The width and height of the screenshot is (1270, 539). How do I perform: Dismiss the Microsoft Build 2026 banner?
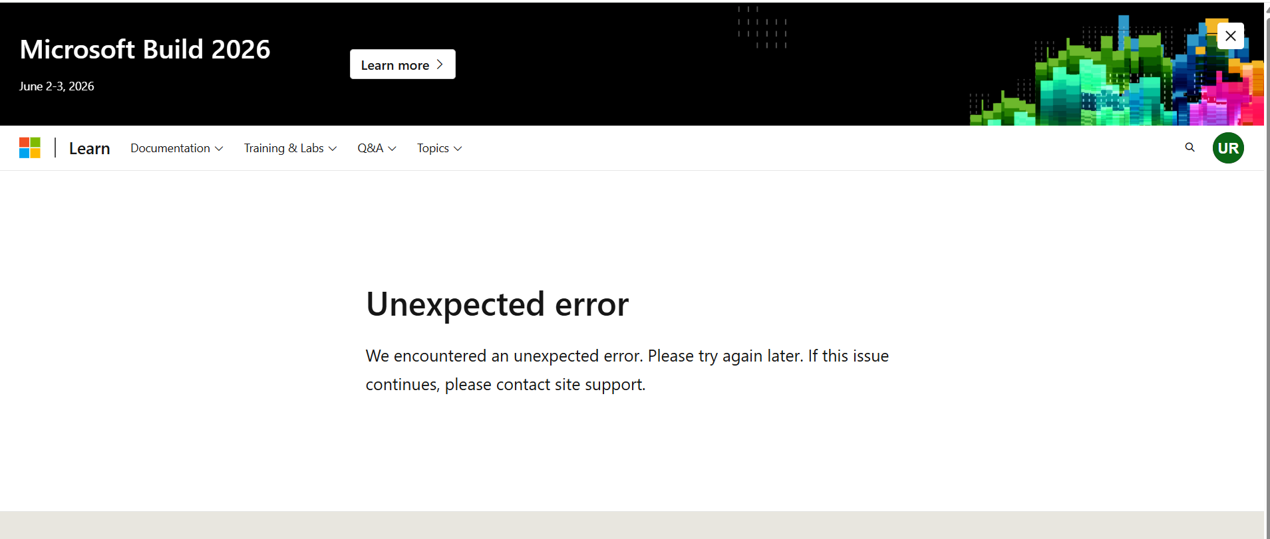[x=1230, y=35]
